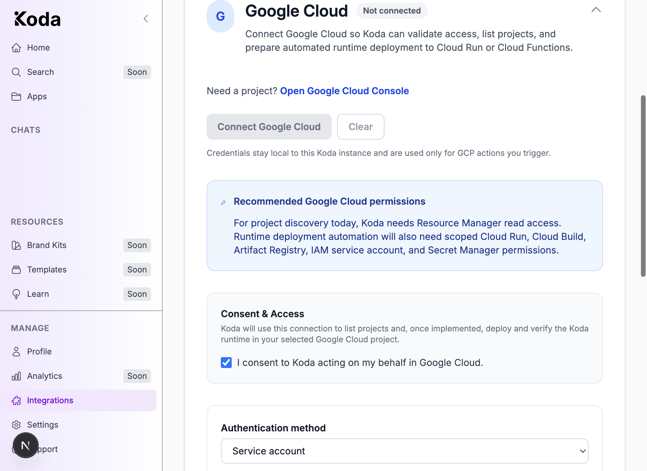
Task: Click the page vertical scrollbar
Action: 643,186
